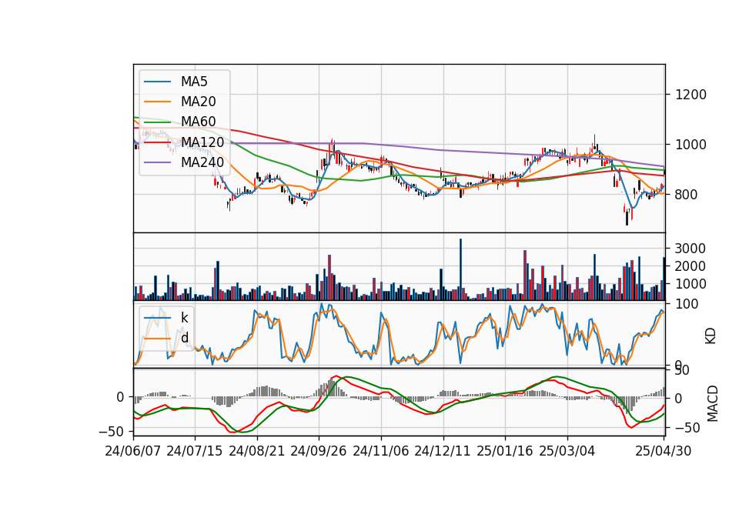Click the 800 price axis label

(x=686, y=195)
